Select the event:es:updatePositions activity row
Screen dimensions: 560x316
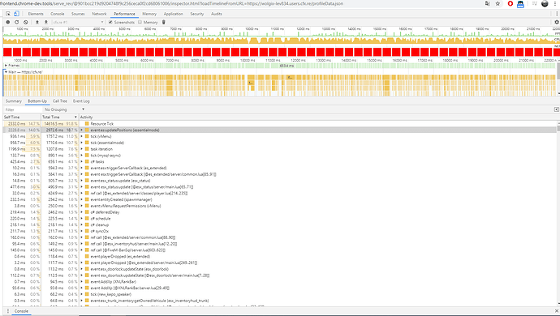click(x=280, y=130)
